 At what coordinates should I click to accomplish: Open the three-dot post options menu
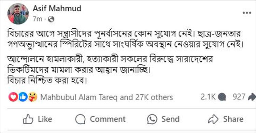(x=247, y=13)
